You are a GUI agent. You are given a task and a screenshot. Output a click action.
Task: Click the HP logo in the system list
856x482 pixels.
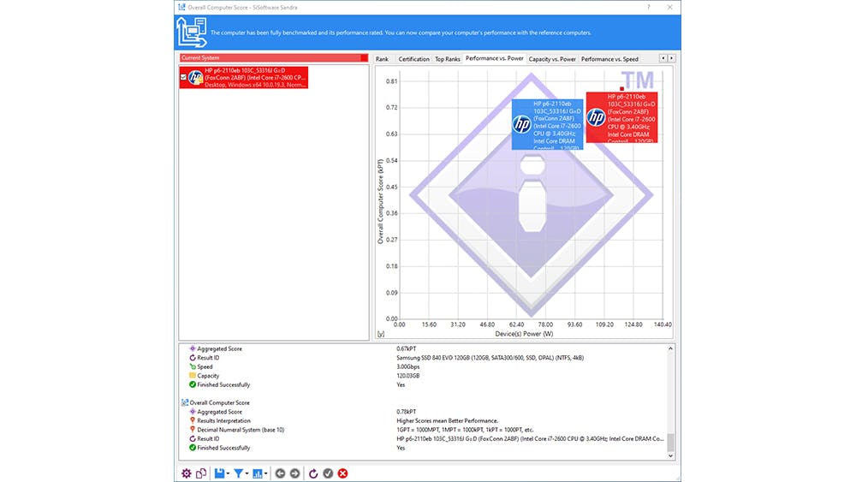point(195,78)
